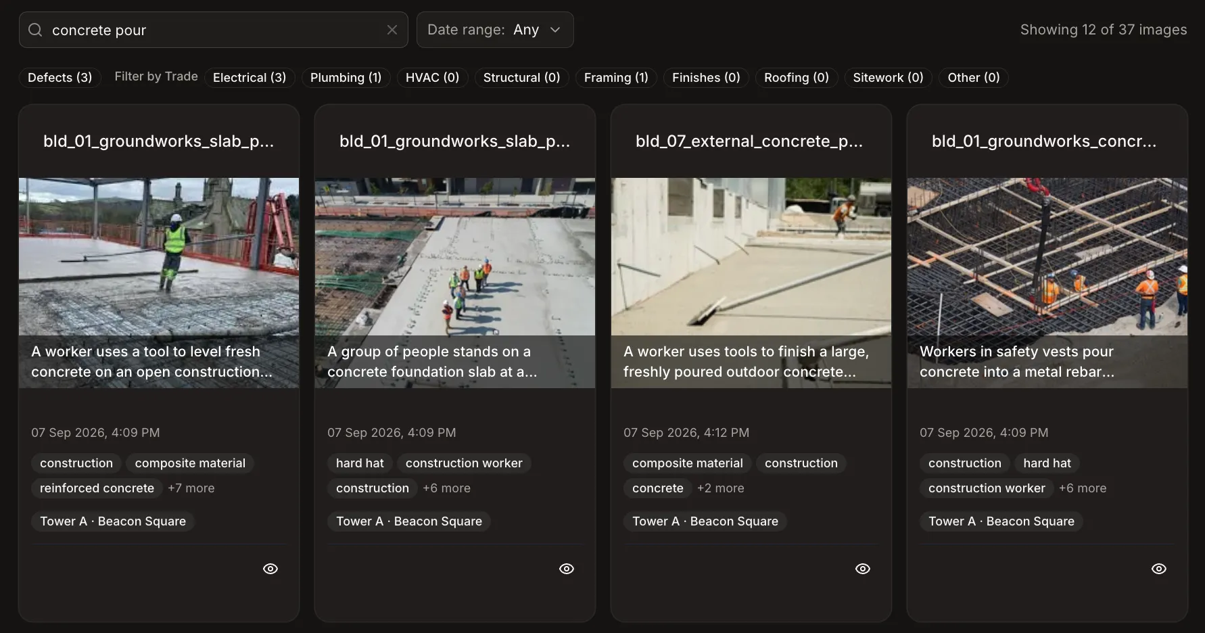Toggle the Structural (0) trade filter
Image resolution: width=1205 pixels, height=633 pixels.
(521, 78)
